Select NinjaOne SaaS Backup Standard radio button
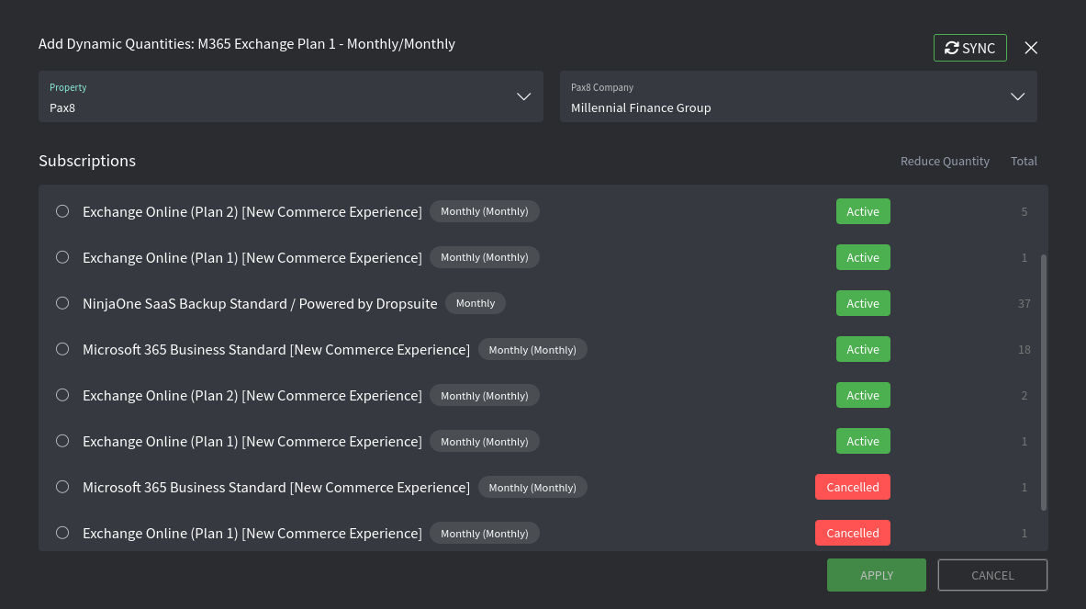Viewport: 1086px width, 609px height. point(62,303)
